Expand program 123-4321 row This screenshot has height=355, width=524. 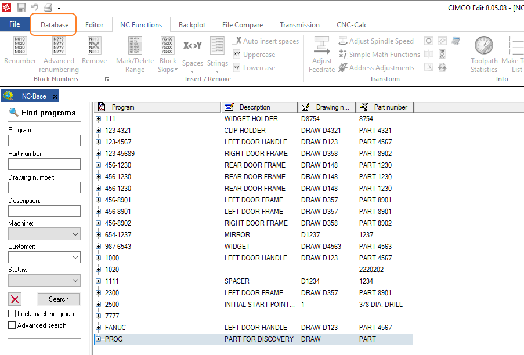(x=98, y=131)
